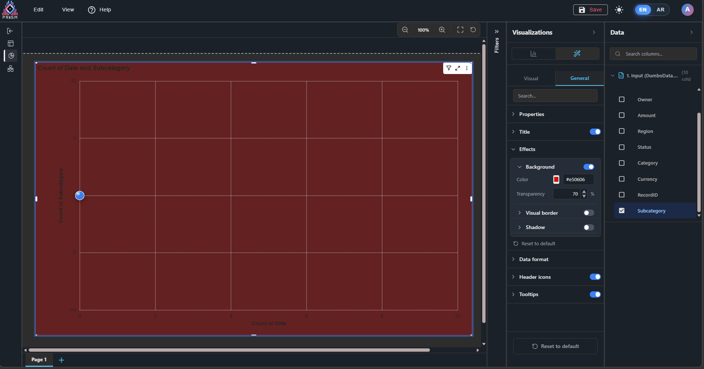This screenshot has height=369, width=704.
Task: Enable the Visual border toggle
Action: pos(588,213)
